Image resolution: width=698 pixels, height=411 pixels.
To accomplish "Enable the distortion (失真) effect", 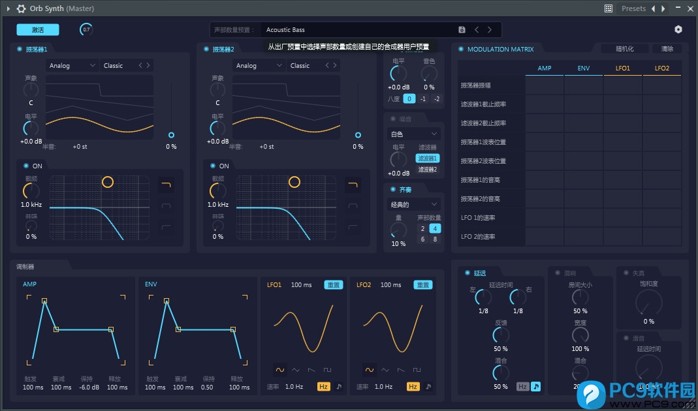I will pyautogui.click(x=626, y=273).
